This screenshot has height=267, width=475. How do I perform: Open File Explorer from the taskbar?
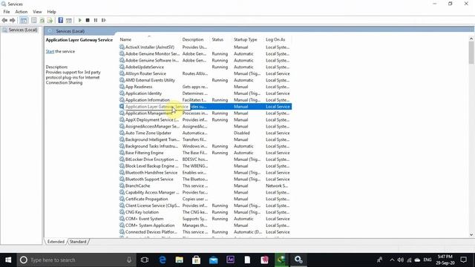[180, 260]
